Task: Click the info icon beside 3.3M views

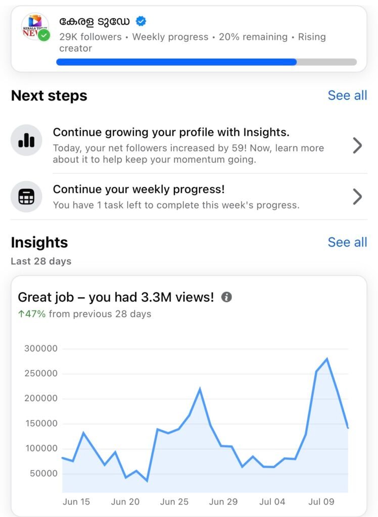Action: click(227, 297)
